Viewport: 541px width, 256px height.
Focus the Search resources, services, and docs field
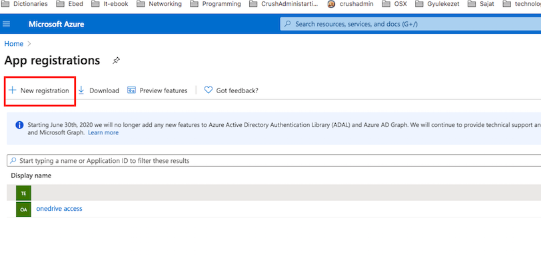coord(410,24)
